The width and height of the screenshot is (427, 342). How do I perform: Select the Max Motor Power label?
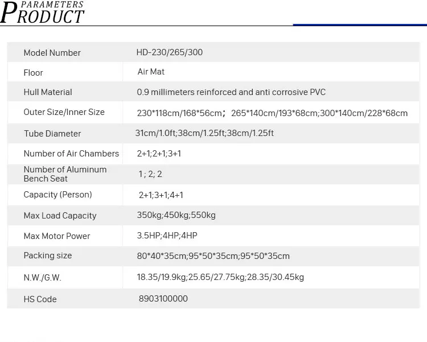[x=56, y=236]
